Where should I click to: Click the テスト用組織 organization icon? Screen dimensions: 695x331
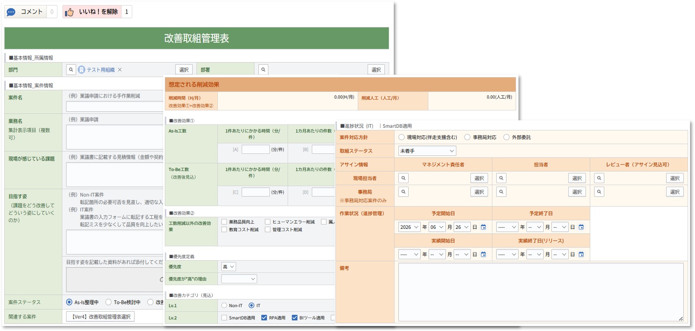click(x=81, y=70)
